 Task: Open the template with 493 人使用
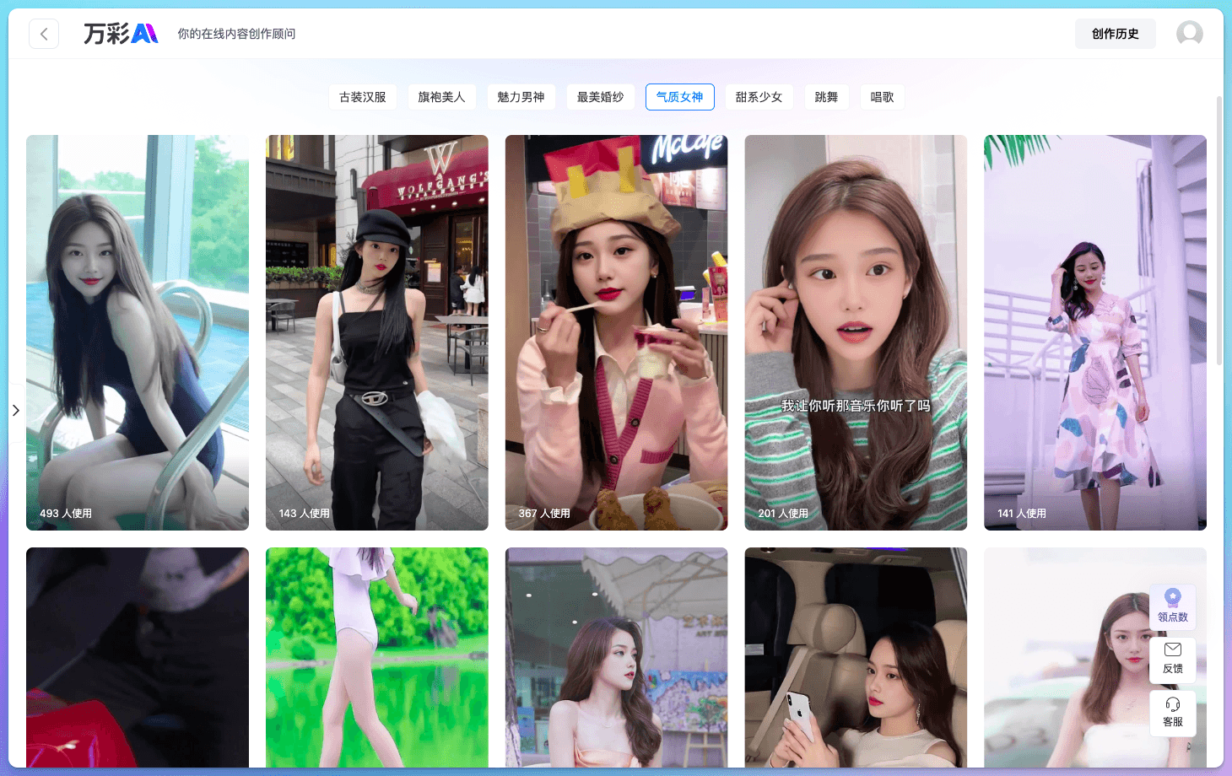coord(138,332)
